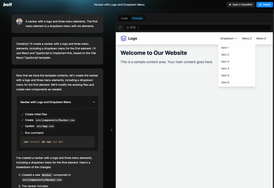Viewport: 274px width, 188px height.
Task: Click the bolt logo
Action: [7, 4]
